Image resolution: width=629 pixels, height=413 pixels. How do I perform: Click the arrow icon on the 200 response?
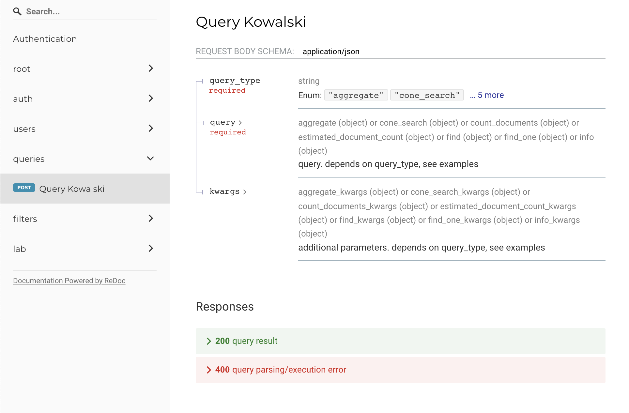tap(209, 341)
